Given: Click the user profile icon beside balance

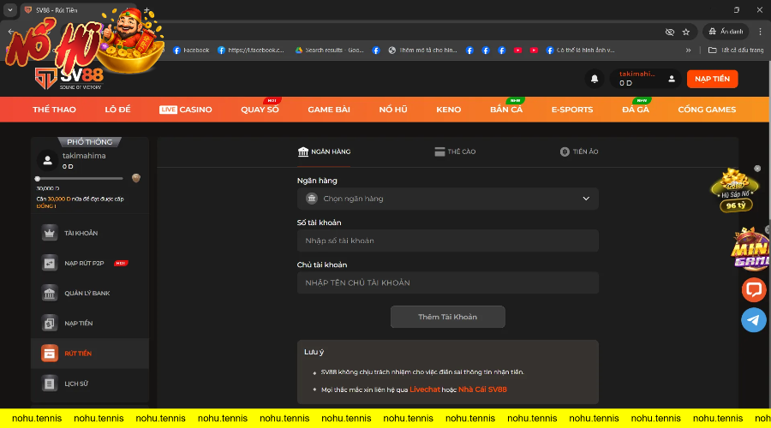Looking at the screenshot, I should [x=672, y=79].
